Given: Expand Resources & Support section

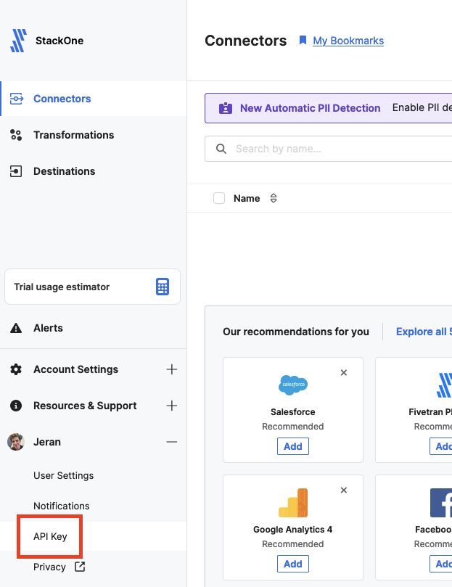Looking at the screenshot, I should coord(171,406).
